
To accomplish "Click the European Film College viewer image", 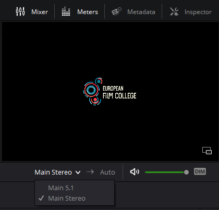I will (110, 91).
